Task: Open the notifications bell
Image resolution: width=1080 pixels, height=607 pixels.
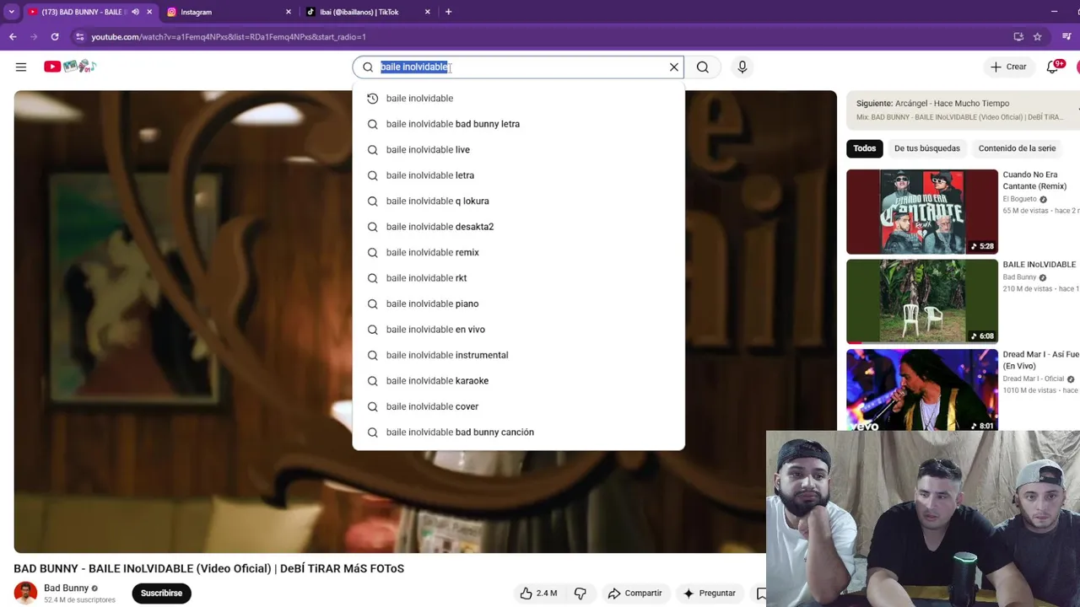Action: pos(1052,67)
